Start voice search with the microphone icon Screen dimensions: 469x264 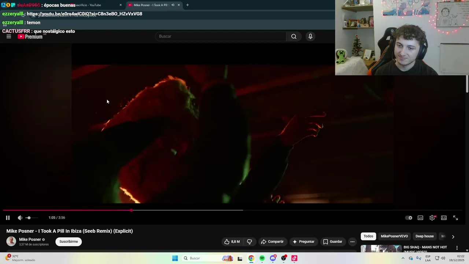point(310,36)
